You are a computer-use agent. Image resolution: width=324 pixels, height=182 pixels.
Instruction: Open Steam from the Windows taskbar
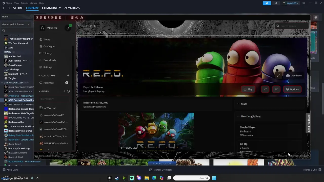pos(117,178)
